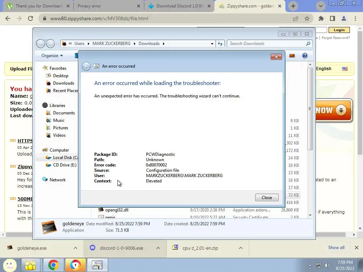Viewport: 363px width, 272px height.
Task: Open the Organize dropdown menu
Action: tap(52, 56)
